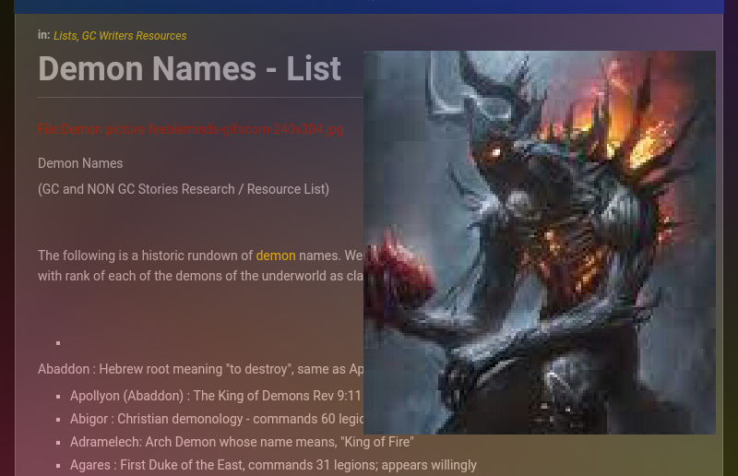The height and width of the screenshot is (476, 738).
Task: Click the 'Abaddon : Hebrew root' line
Action: tap(200, 369)
